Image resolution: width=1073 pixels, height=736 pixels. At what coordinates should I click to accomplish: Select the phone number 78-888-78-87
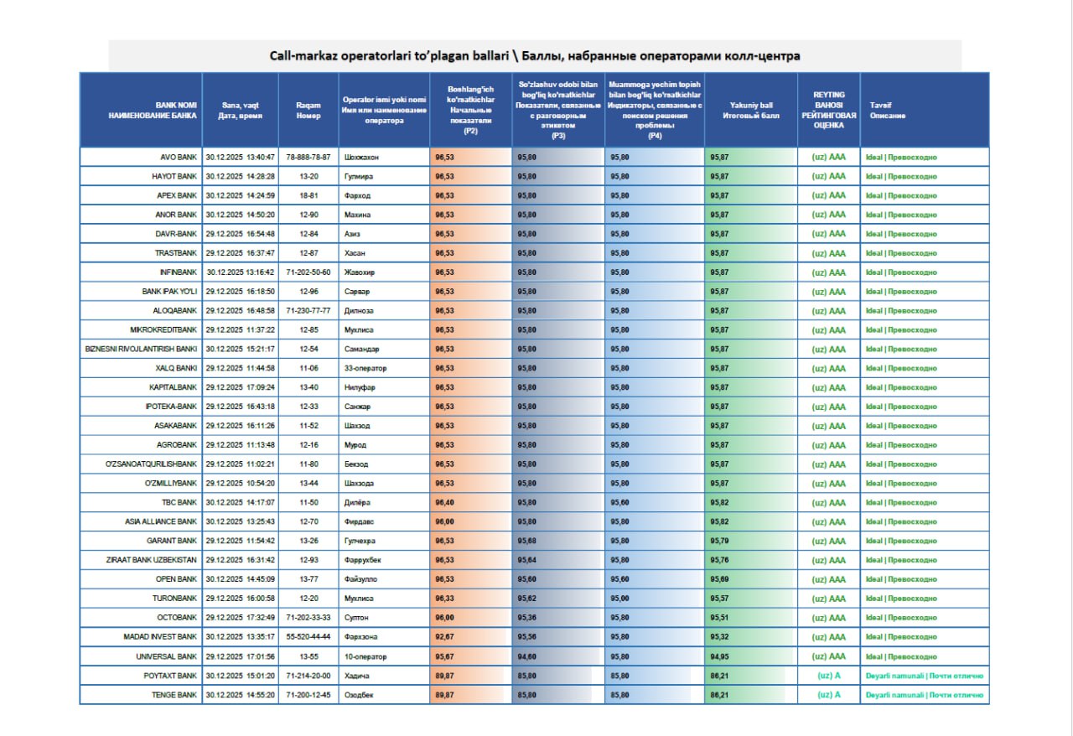308,157
